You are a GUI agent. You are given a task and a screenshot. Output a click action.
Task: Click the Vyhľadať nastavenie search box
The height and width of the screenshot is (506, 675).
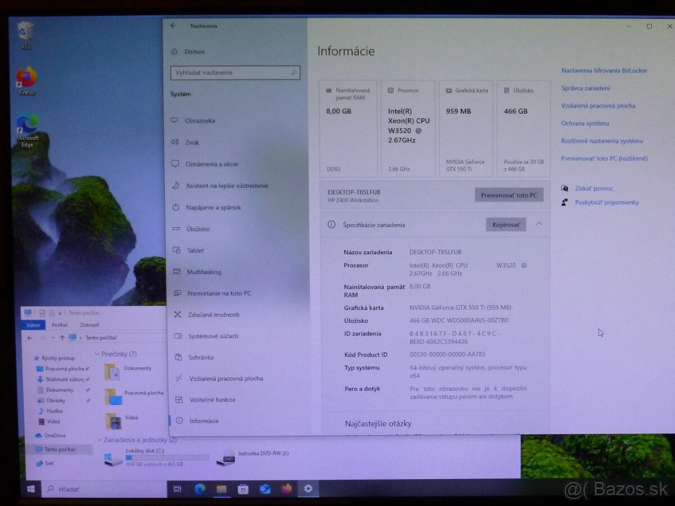(235, 73)
